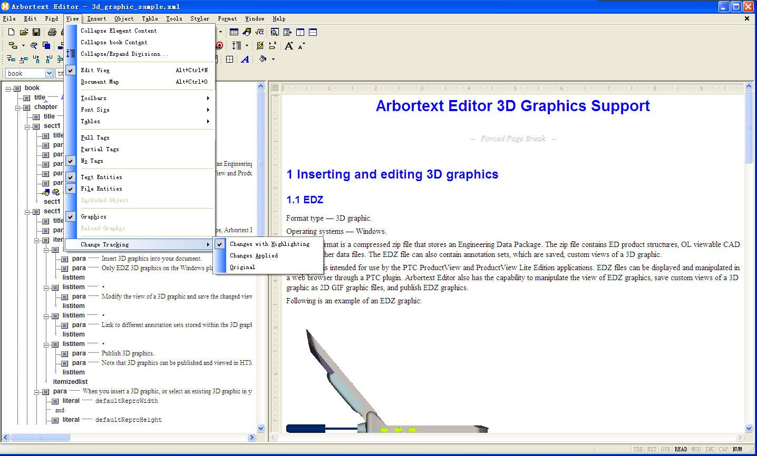Viewport: 757px width, 456px height.
Task: Click the Print icon in toolbar
Action: pos(52,32)
